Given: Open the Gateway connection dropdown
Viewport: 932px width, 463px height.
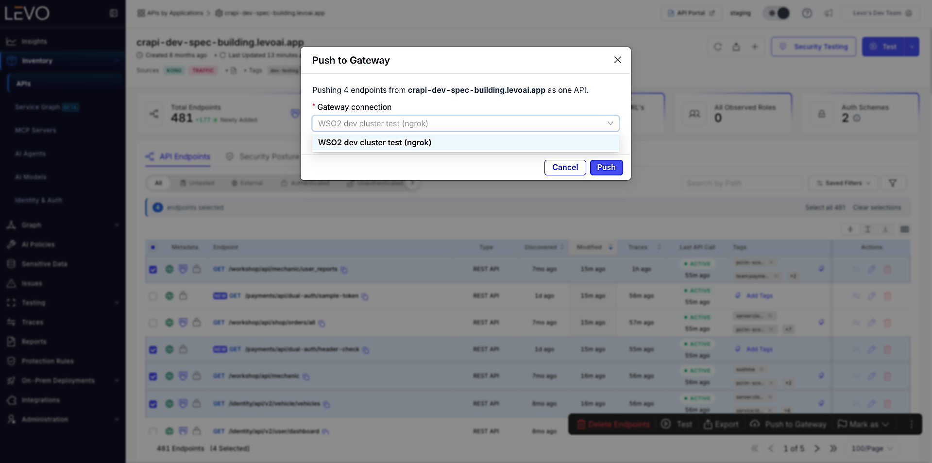Looking at the screenshot, I should pyautogui.click(x=465, y=123).
